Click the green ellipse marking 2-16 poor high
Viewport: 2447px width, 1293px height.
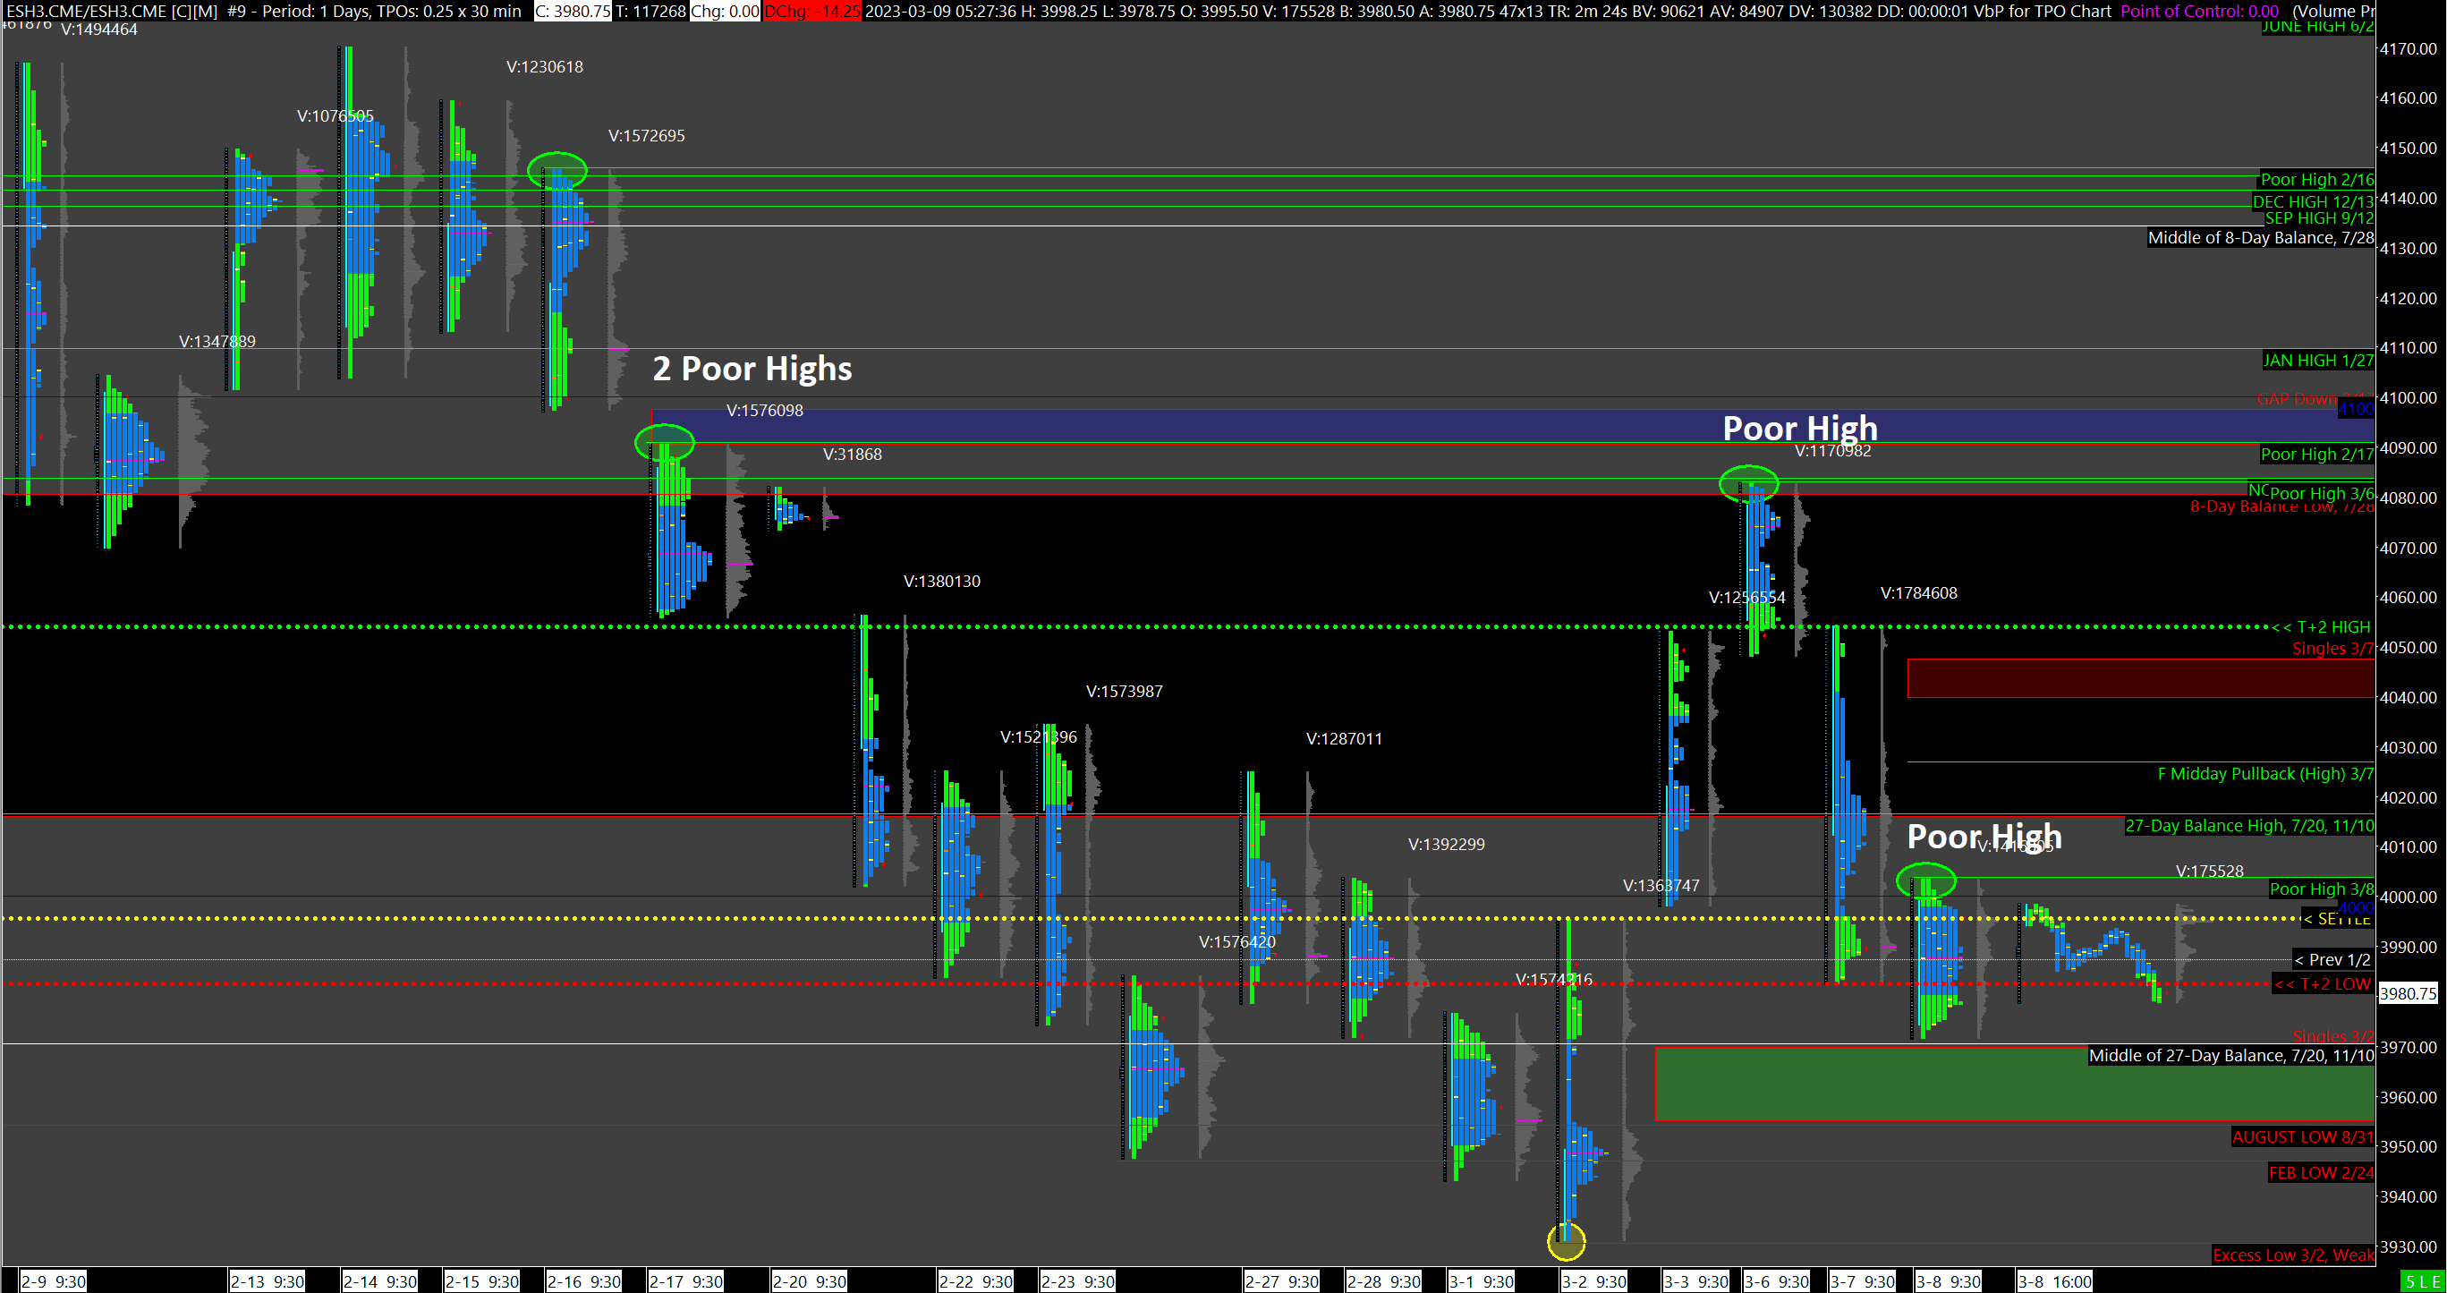[557, 171]
